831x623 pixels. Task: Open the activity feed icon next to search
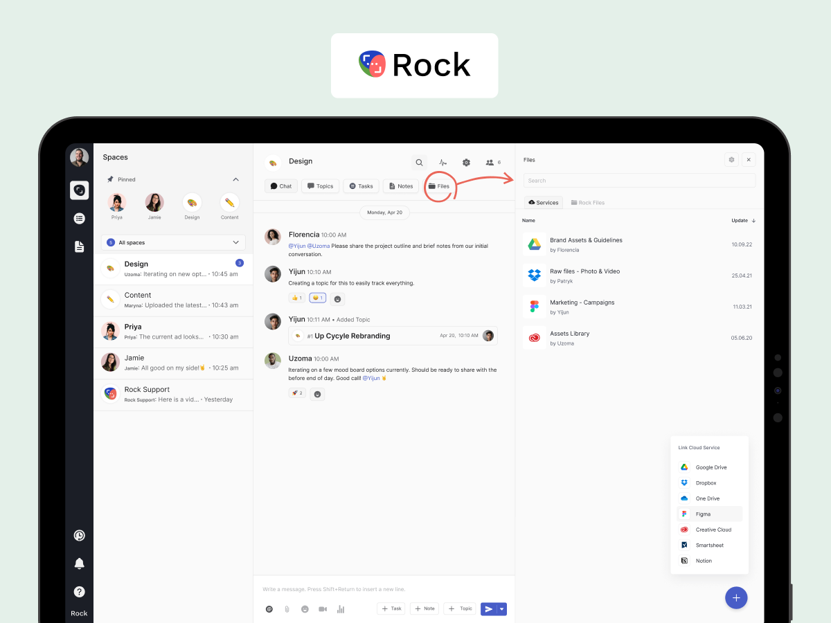point(443,162)
